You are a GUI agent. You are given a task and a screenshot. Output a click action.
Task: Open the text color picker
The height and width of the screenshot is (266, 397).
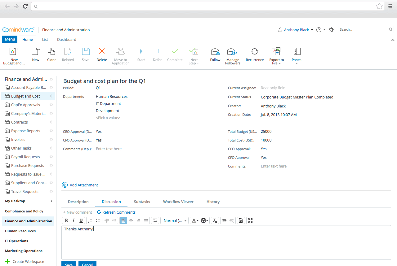coord(194,220)
